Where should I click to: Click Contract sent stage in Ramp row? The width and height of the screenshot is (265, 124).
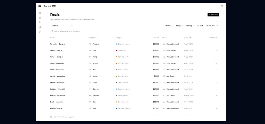pyautogui.click(x=122, y=57)
